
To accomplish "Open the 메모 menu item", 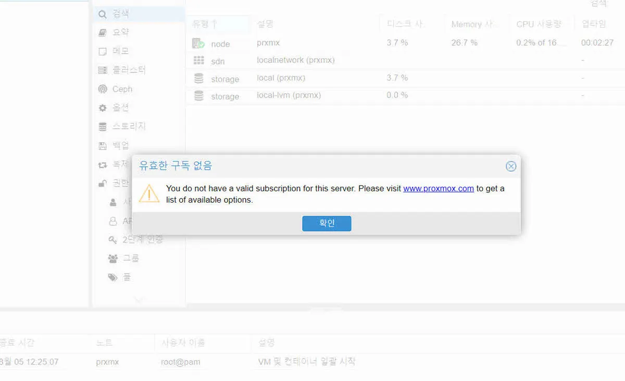I will (x=139, y=51).
